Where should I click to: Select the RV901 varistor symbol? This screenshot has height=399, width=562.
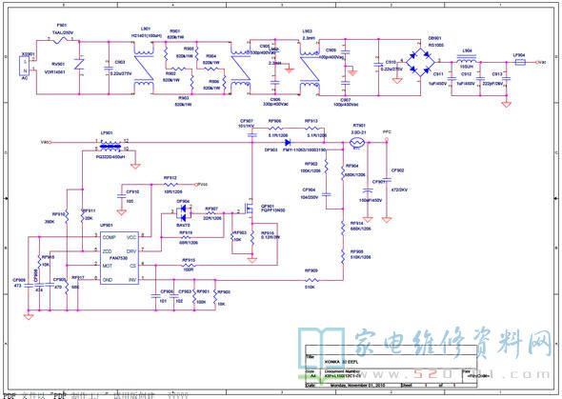(x=79, y=66)
